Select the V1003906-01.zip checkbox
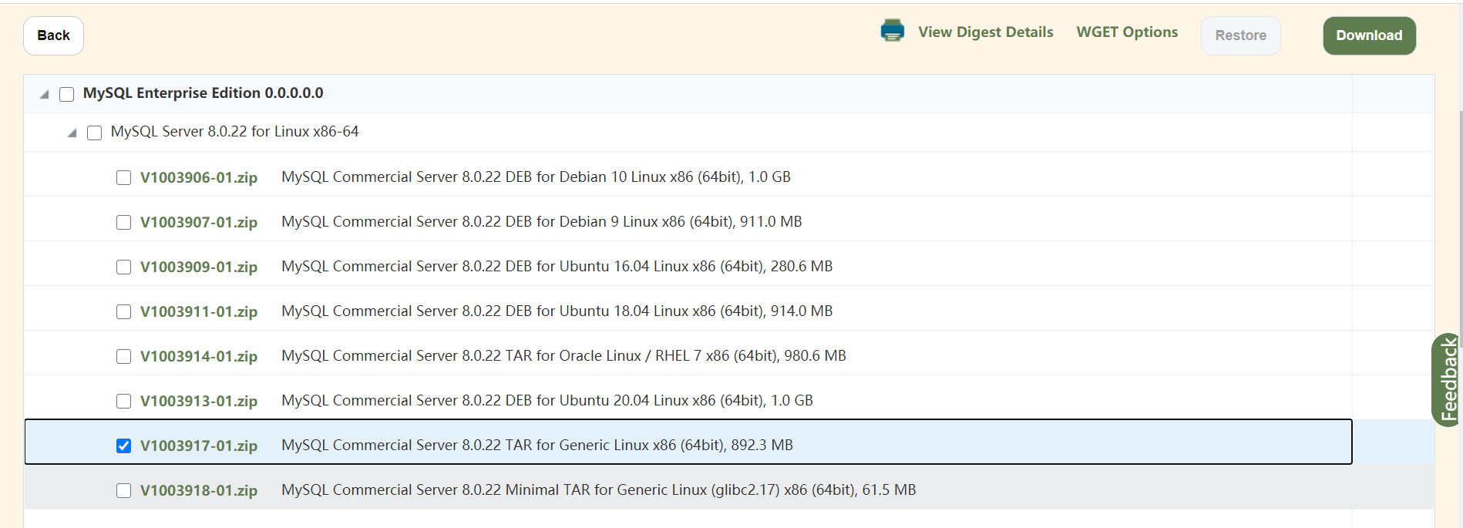 pos(123,178)
